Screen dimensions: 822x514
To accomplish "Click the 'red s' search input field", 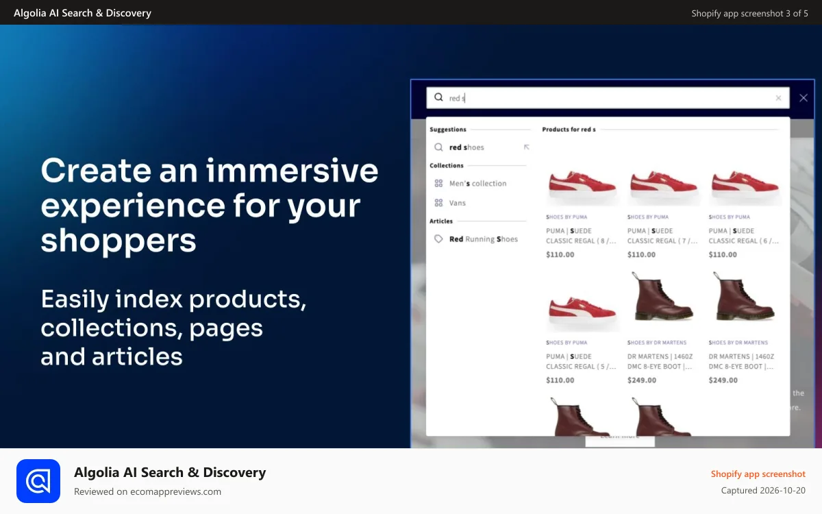I will [608, 98].
